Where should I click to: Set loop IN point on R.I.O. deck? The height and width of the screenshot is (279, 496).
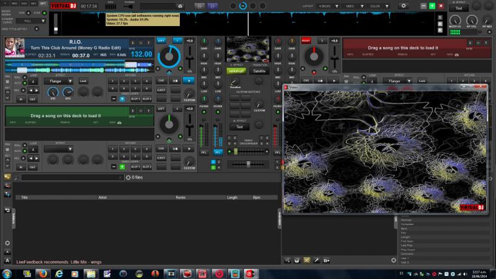(x=21, y=99)
